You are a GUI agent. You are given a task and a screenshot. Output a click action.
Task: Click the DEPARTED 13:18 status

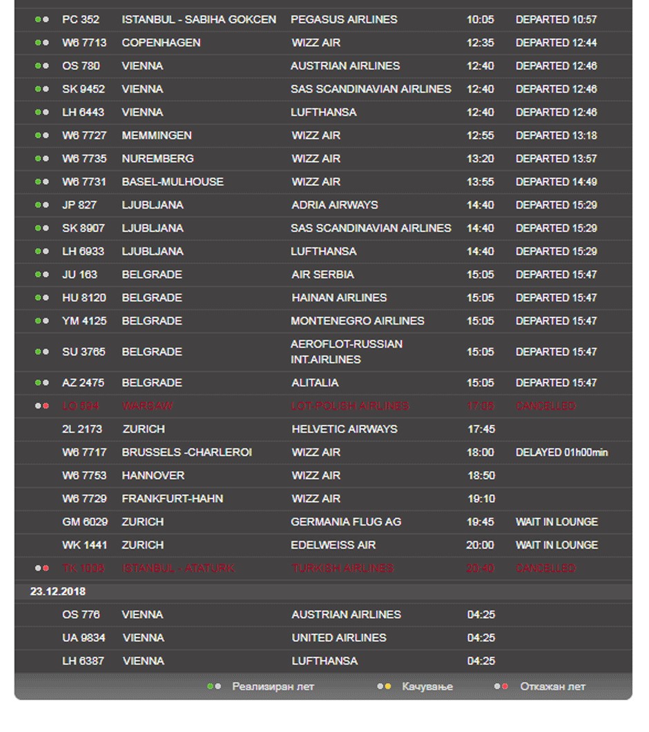pos(556,135)
